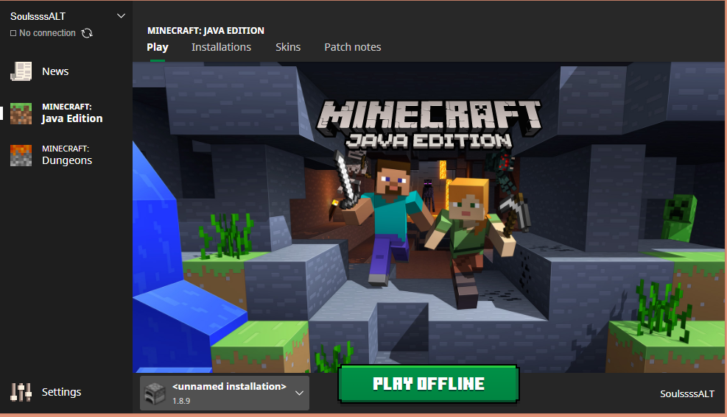
Task: Click the refresh connection icon
Action: (87, 33)
